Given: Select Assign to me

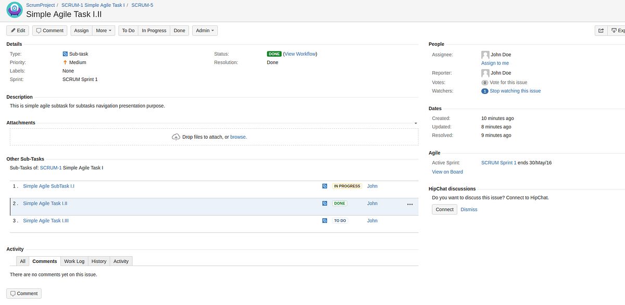Looking at the screenshot, I should click(x=495, y=63).
